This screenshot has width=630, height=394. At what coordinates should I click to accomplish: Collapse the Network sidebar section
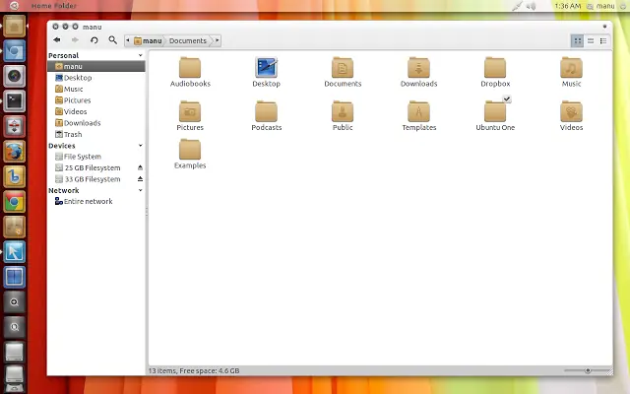(x=140, y=191)
